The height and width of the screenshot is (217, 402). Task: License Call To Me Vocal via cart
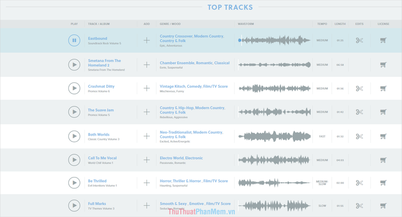point(383,160)
